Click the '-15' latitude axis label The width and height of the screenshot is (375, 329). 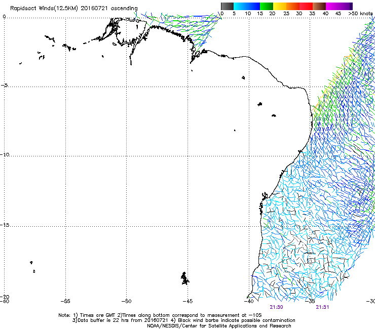pos(5,225)
